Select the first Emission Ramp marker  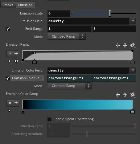[23, 62]
